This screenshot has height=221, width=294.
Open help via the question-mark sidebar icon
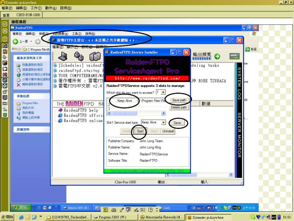click(x=5, y=39)
